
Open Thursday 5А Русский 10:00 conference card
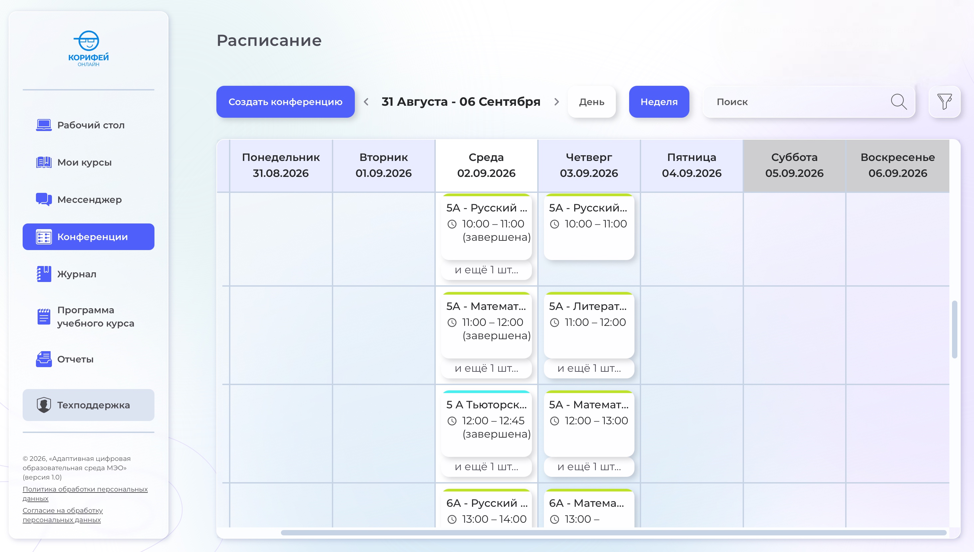(589, 227)
